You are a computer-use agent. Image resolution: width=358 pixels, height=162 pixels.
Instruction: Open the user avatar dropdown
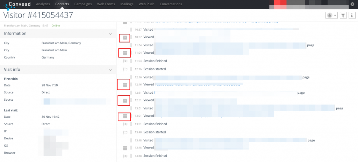click(x=331, y=15)
